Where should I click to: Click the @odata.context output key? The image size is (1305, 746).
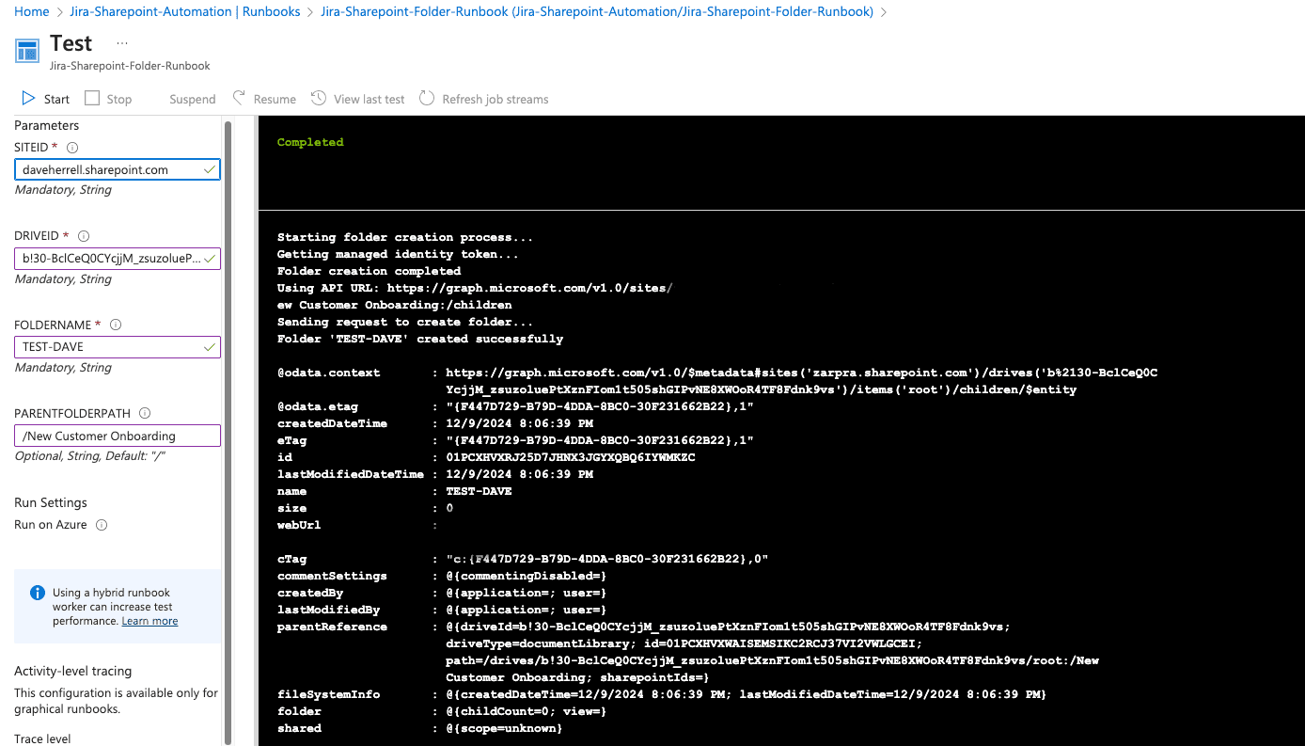pyautogui.click(x=328, y=373)
